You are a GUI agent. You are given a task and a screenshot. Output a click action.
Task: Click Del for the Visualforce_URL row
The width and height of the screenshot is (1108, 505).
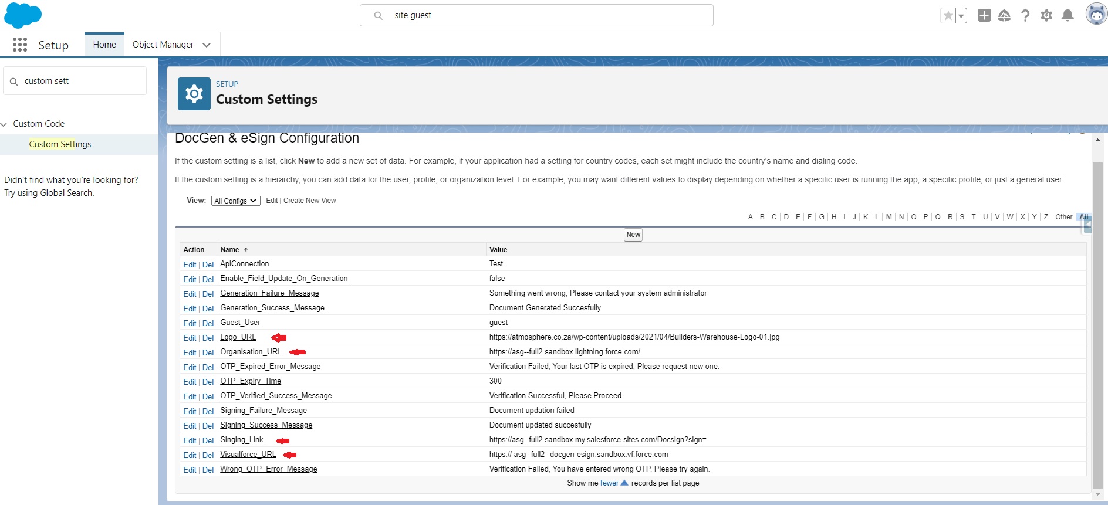point(208,456)
